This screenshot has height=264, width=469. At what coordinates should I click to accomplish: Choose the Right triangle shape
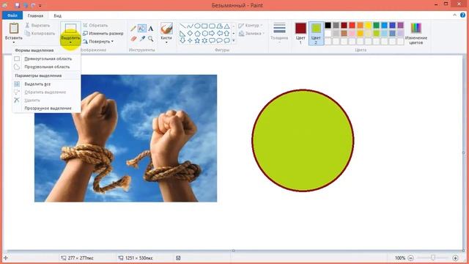click(x=182, y=33)
